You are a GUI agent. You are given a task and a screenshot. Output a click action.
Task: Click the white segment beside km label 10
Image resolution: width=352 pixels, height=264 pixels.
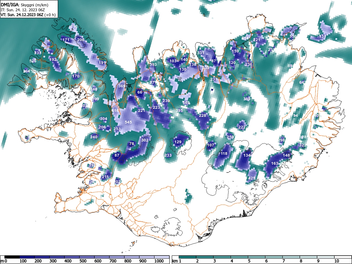click(x=343, y=257)
